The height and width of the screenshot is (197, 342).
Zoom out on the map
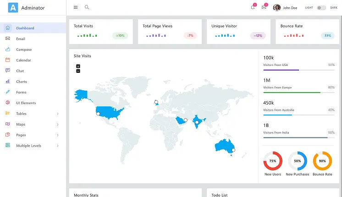(78, 71)
